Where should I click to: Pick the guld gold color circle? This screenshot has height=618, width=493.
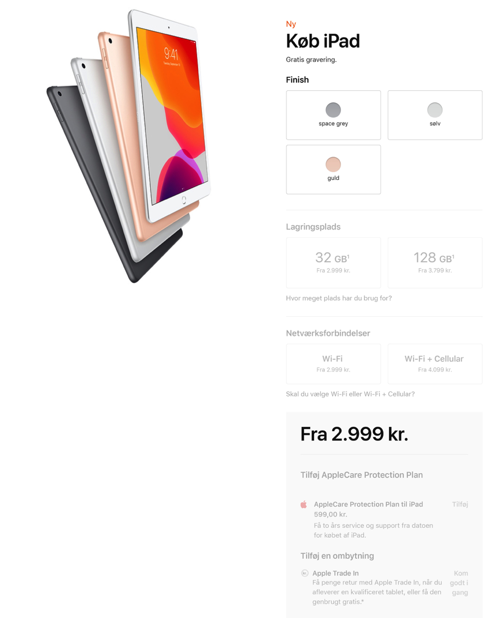click(333, 164)
